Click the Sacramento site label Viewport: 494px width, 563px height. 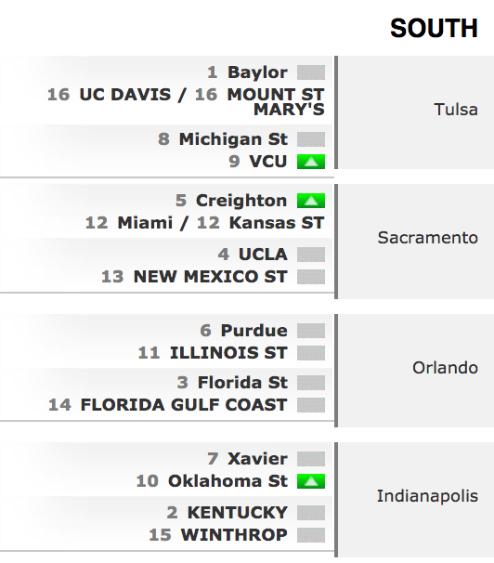click(x=428, y=238)
